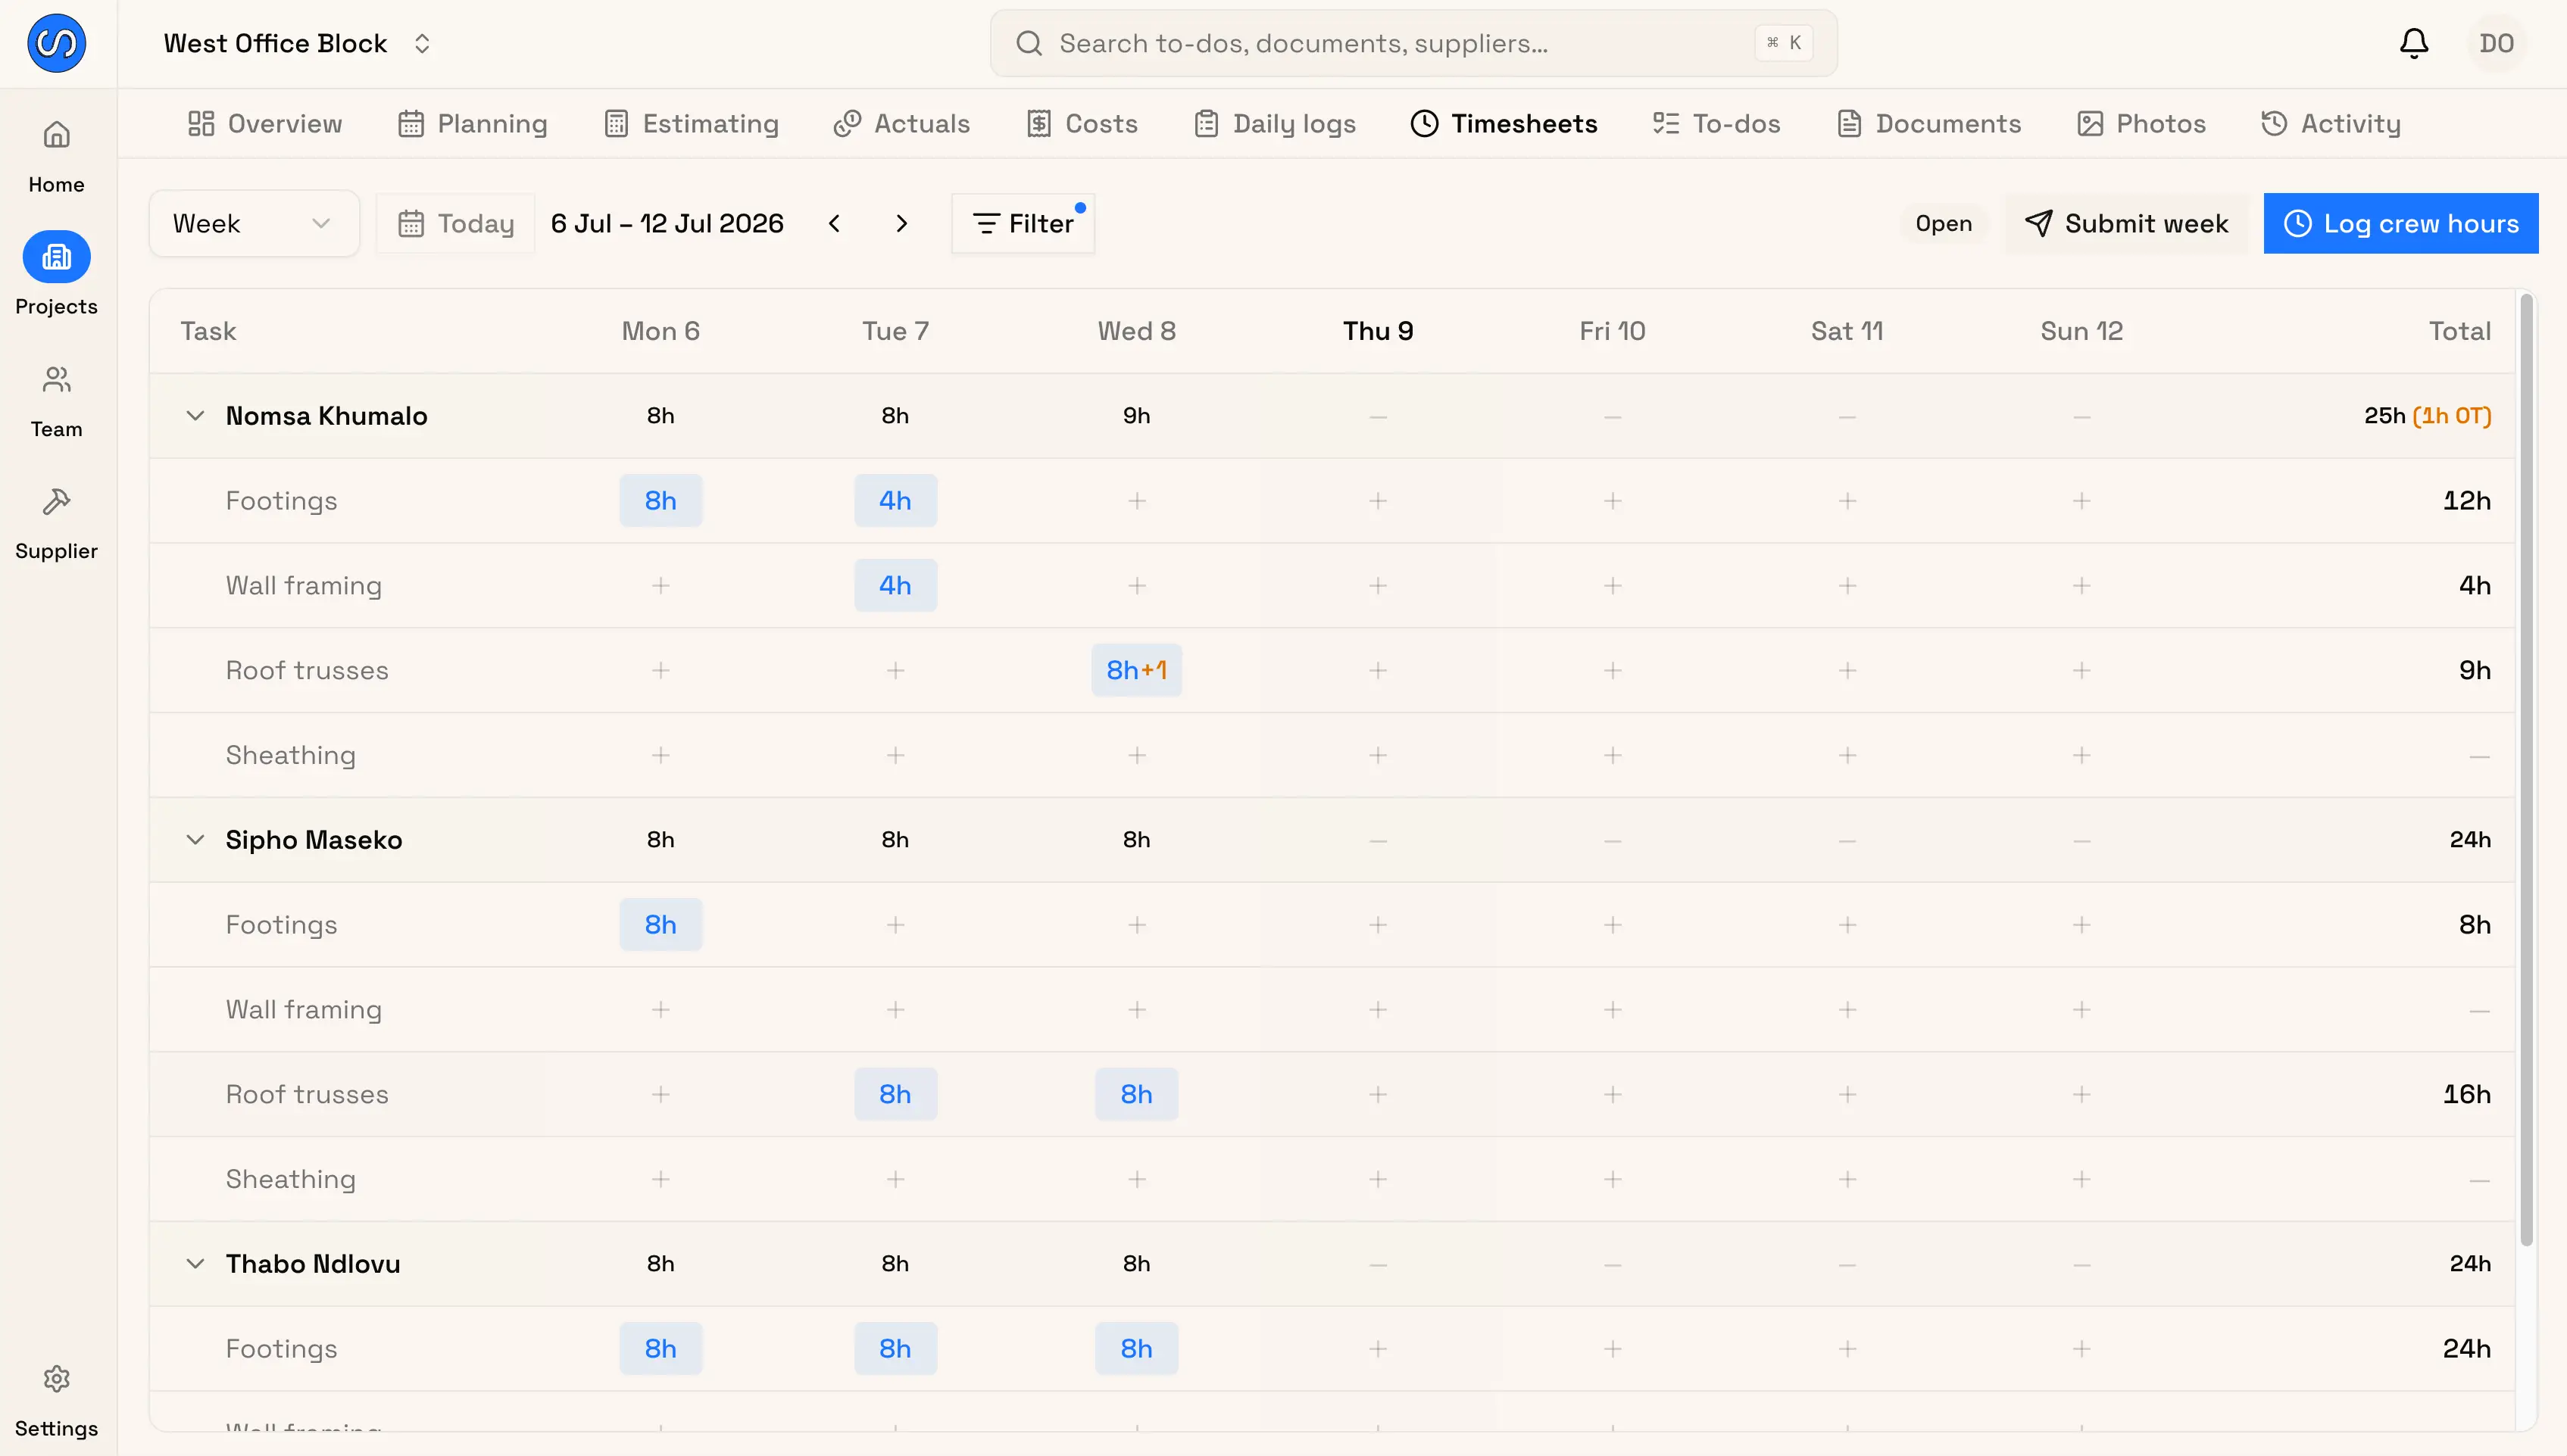Go to next week arrow
This screenshot has width=2567, height=1456.
(901, 223)
